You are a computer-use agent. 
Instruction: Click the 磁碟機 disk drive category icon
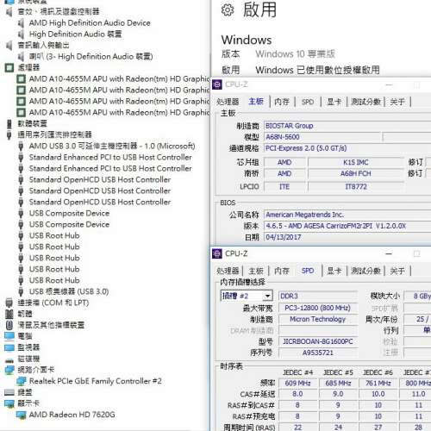pos(9,359)
